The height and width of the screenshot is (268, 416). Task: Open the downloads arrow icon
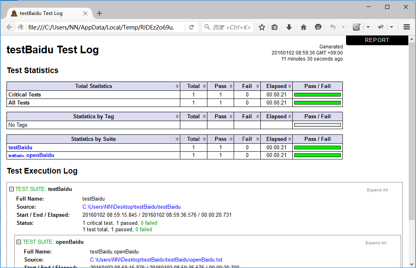click(289, 27)
